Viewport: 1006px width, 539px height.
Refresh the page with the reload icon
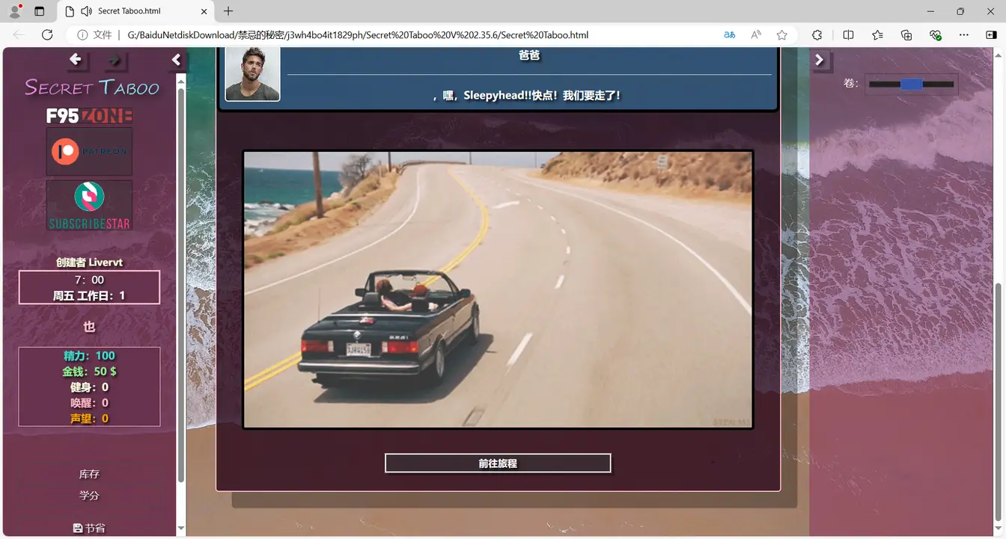click(47, 35)
